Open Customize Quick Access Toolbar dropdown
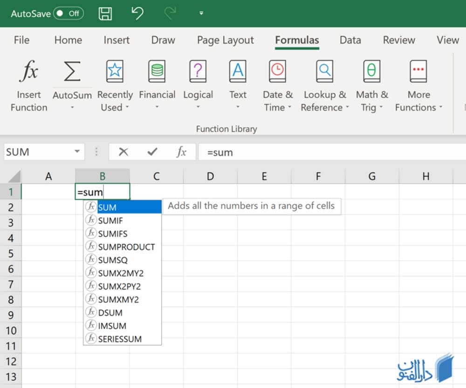Image resolution: width=466 pixels, height=388 pixels. (201, 14)
